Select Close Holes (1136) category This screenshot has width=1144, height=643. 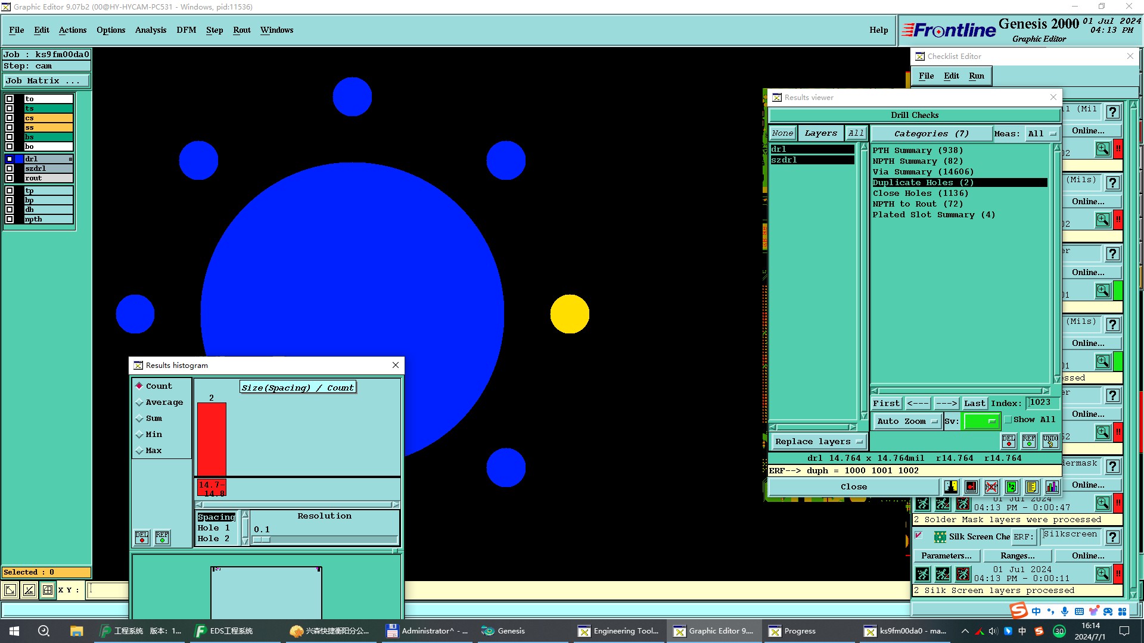[920, 193]
